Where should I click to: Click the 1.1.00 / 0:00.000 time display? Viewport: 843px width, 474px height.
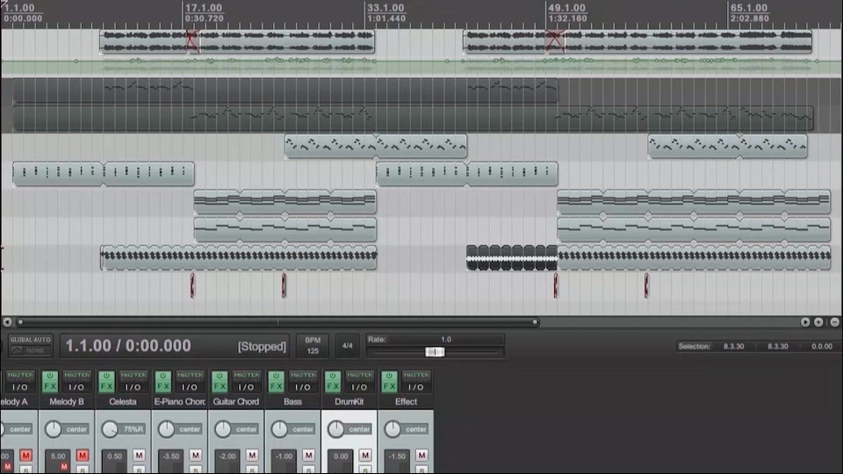coord(128,346)
